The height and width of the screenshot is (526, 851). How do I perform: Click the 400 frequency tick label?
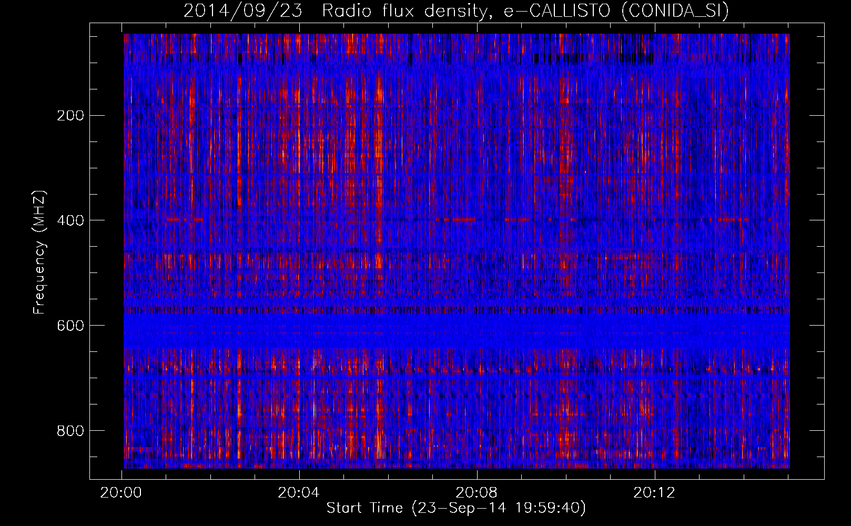[x=70, y=220]
